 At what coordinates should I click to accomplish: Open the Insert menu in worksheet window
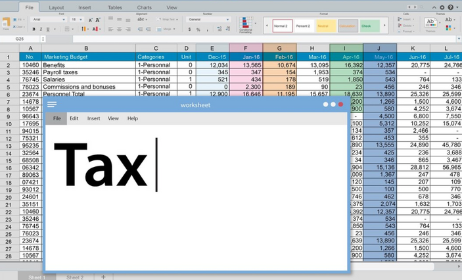pos(94,118)
